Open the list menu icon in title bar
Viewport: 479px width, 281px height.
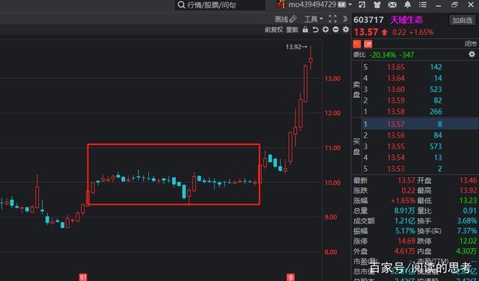pyautogui.click(x=423, y=4)
